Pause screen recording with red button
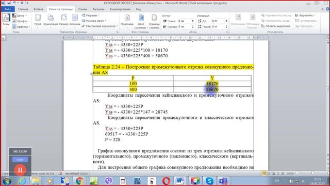This screenshot has height=186, width=330. coord(20,169)
